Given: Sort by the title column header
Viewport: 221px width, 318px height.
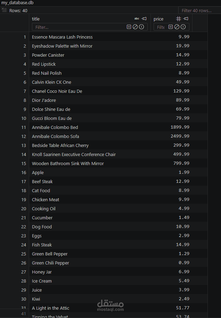Looking at the screenshot, I should (x=36, y=19).
